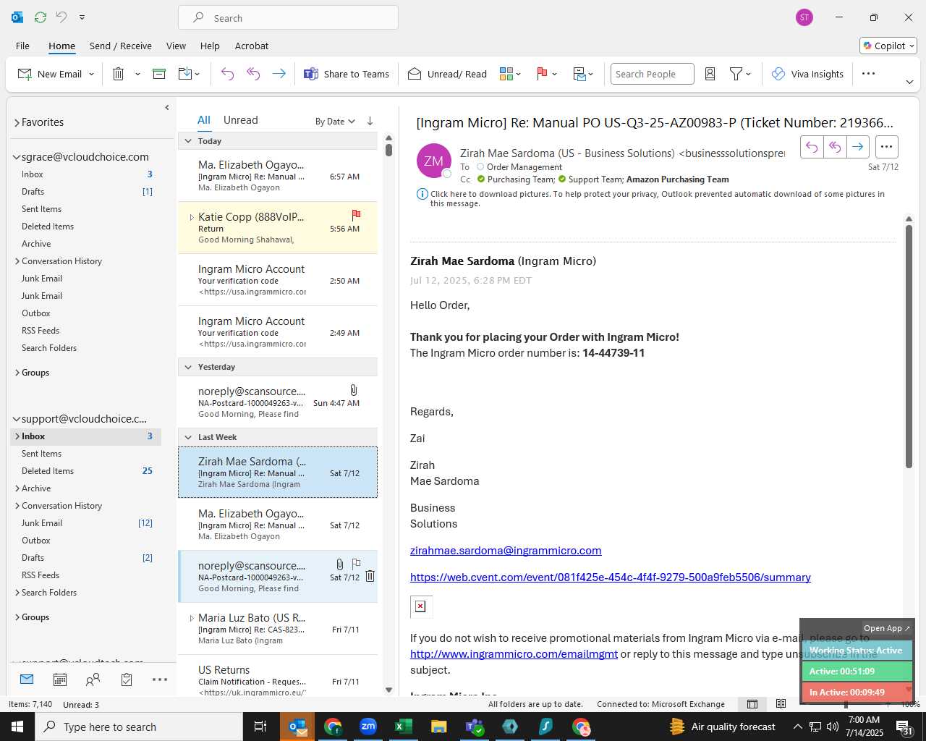Click the Search People input field

(x=652, y=74)
